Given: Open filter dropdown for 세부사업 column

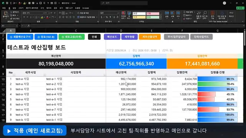Looking at the screenshot, I should pyautogui.click(x=45, y=75).
